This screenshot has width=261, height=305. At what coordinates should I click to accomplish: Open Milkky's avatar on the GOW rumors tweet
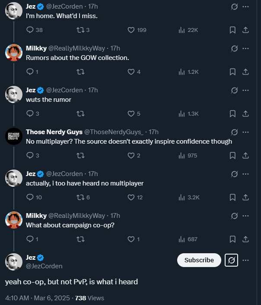click(13, 53)
